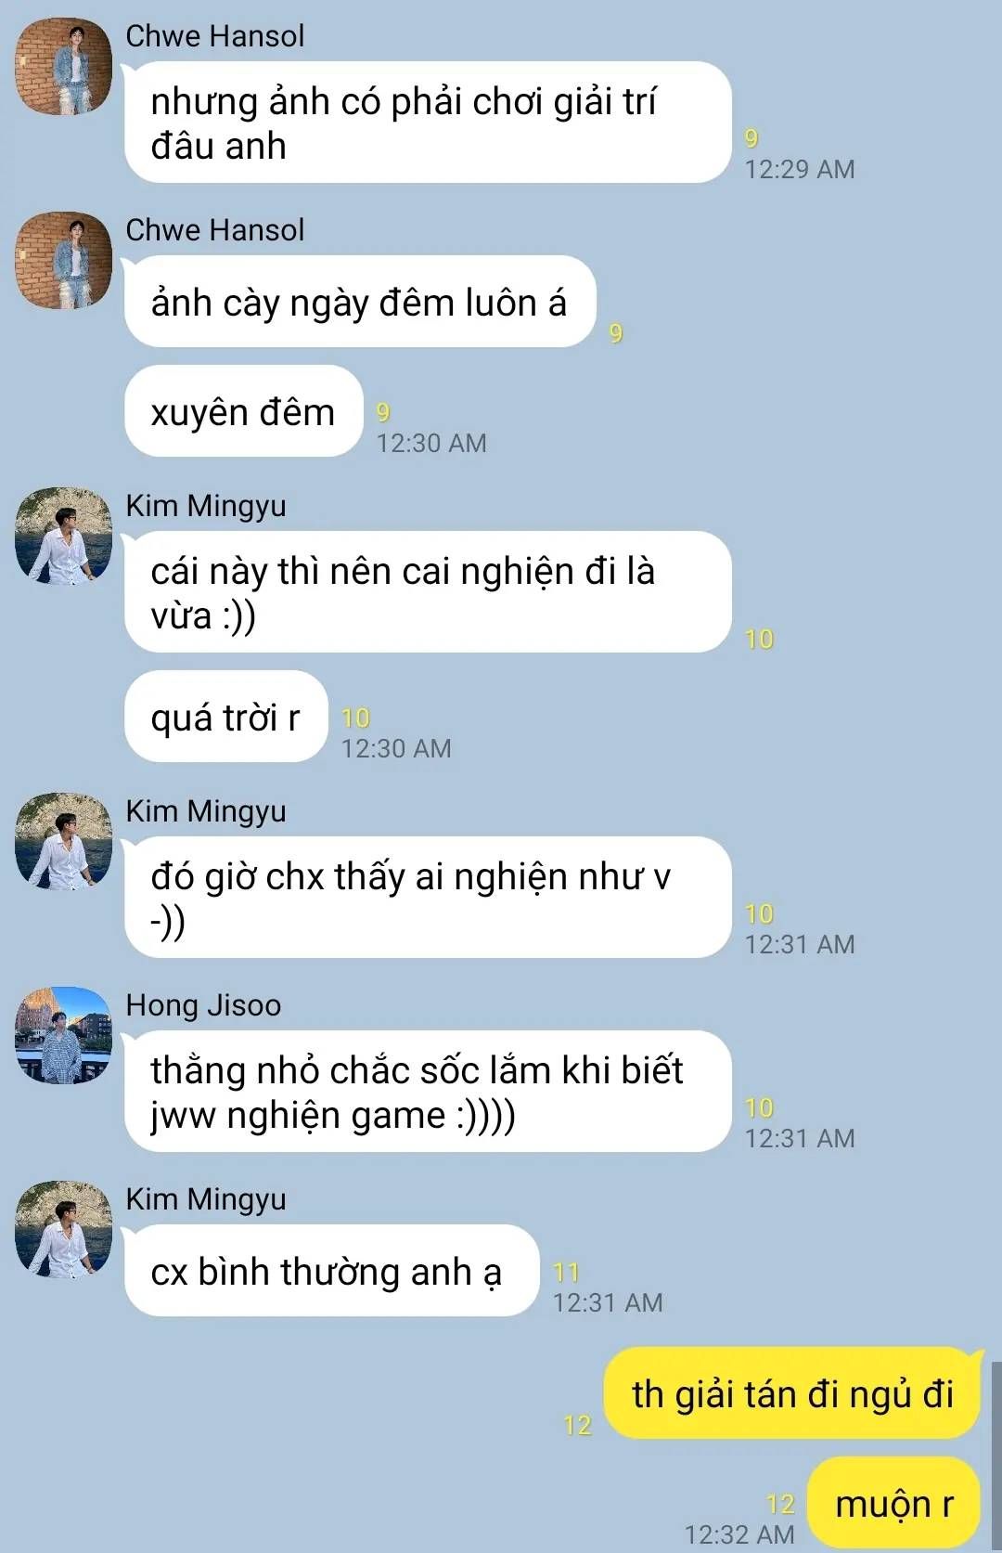Tap message 'thằng nhỏ chắc sốc lắm'
Screen dimensions: 1002x1553
pos(428,1092)
